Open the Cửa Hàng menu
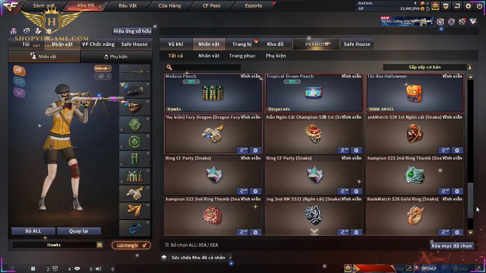Image resolution: width=486 pixels, height=273 pixels. tap(169, 6)
